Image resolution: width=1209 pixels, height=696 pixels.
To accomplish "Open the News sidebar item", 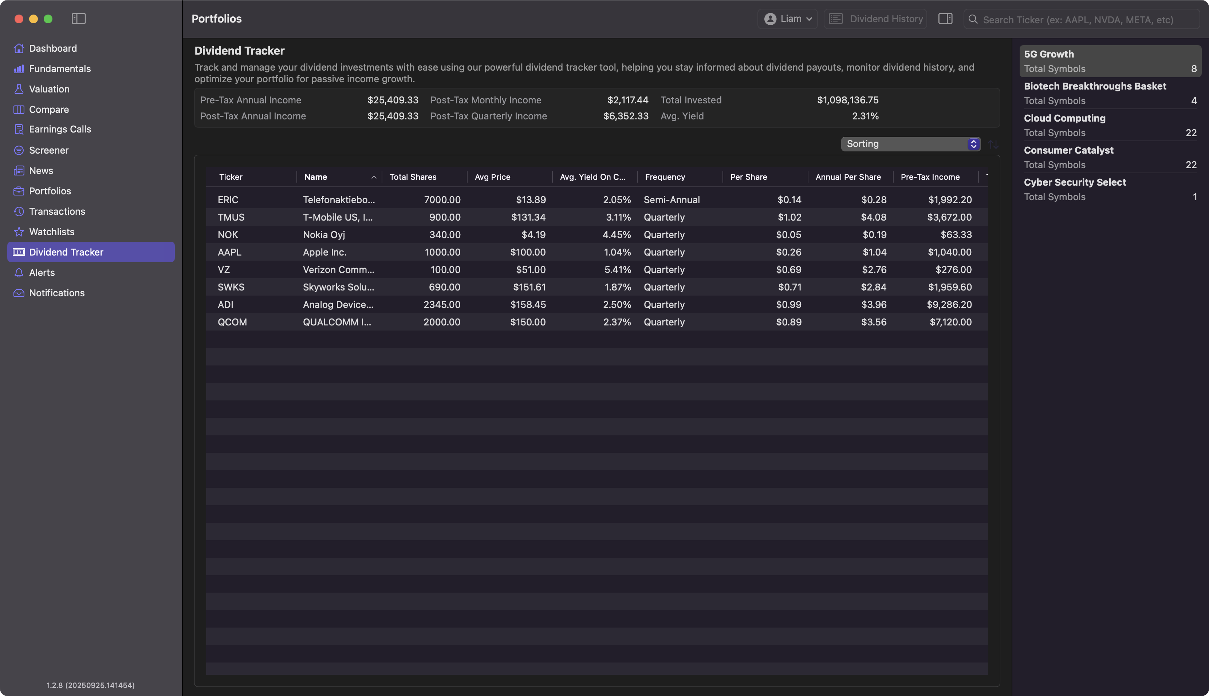I will coord(41,171).
